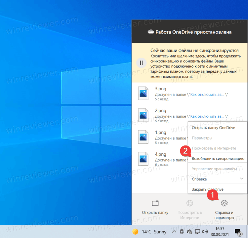The width and height of the screenshot is (248, 238).
Task: Open the 3.png file thumbnail icon
Action: tap(143, 93)
